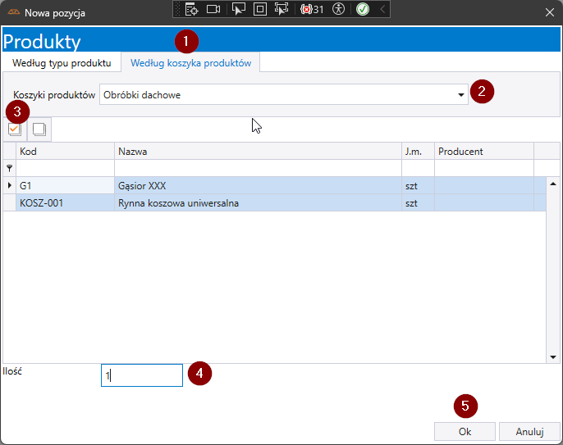Screen dimensions: 563x445
Task: Click the filter funnel icon in grid
Action: pos(10,167)
